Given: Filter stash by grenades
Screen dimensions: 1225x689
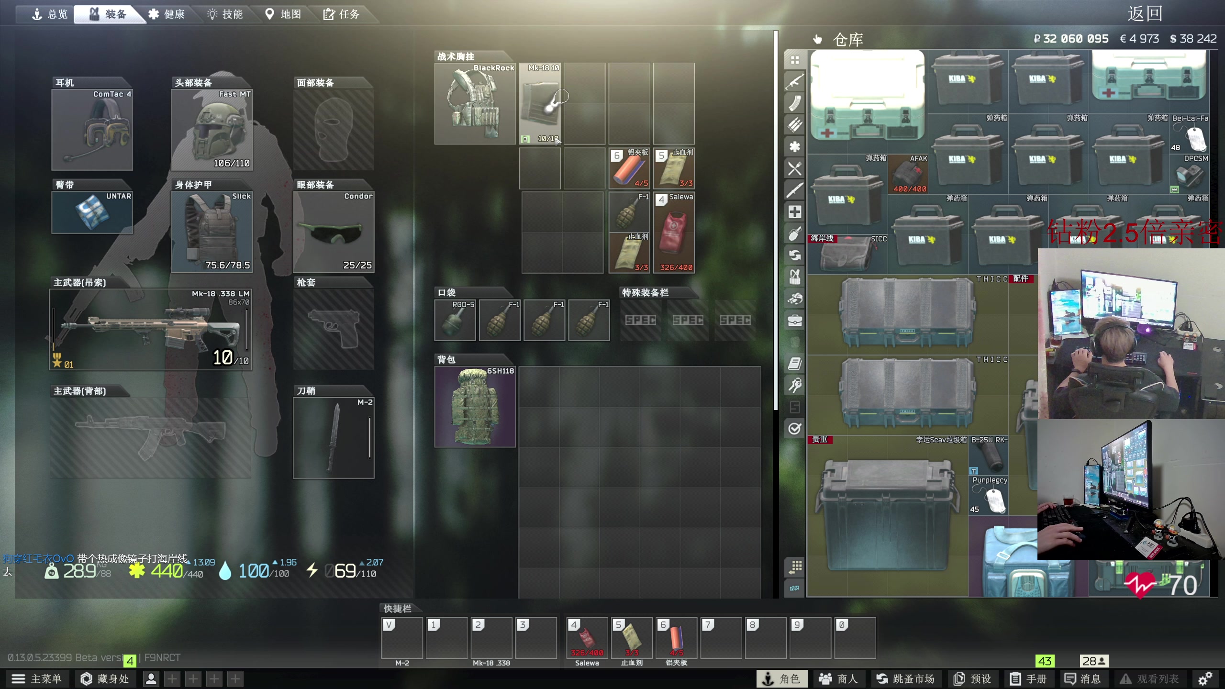Looking at the screenshot, I should (x=795, y=233).
